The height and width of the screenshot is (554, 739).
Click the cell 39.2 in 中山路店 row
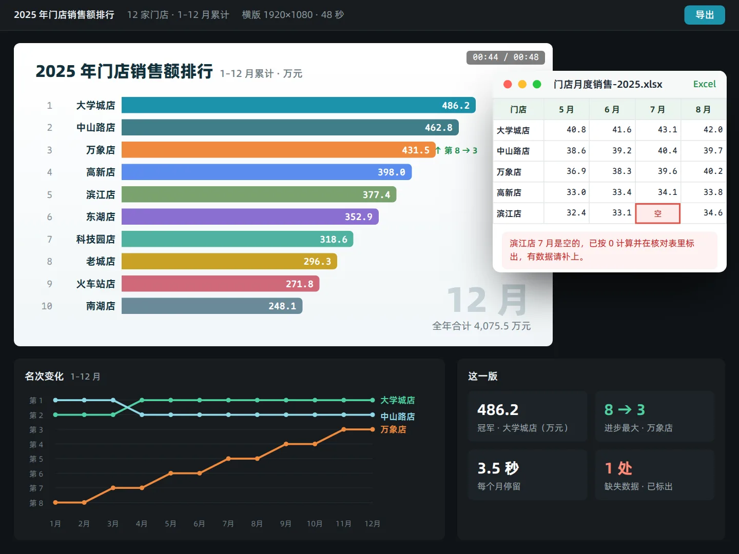click(612, 151)
